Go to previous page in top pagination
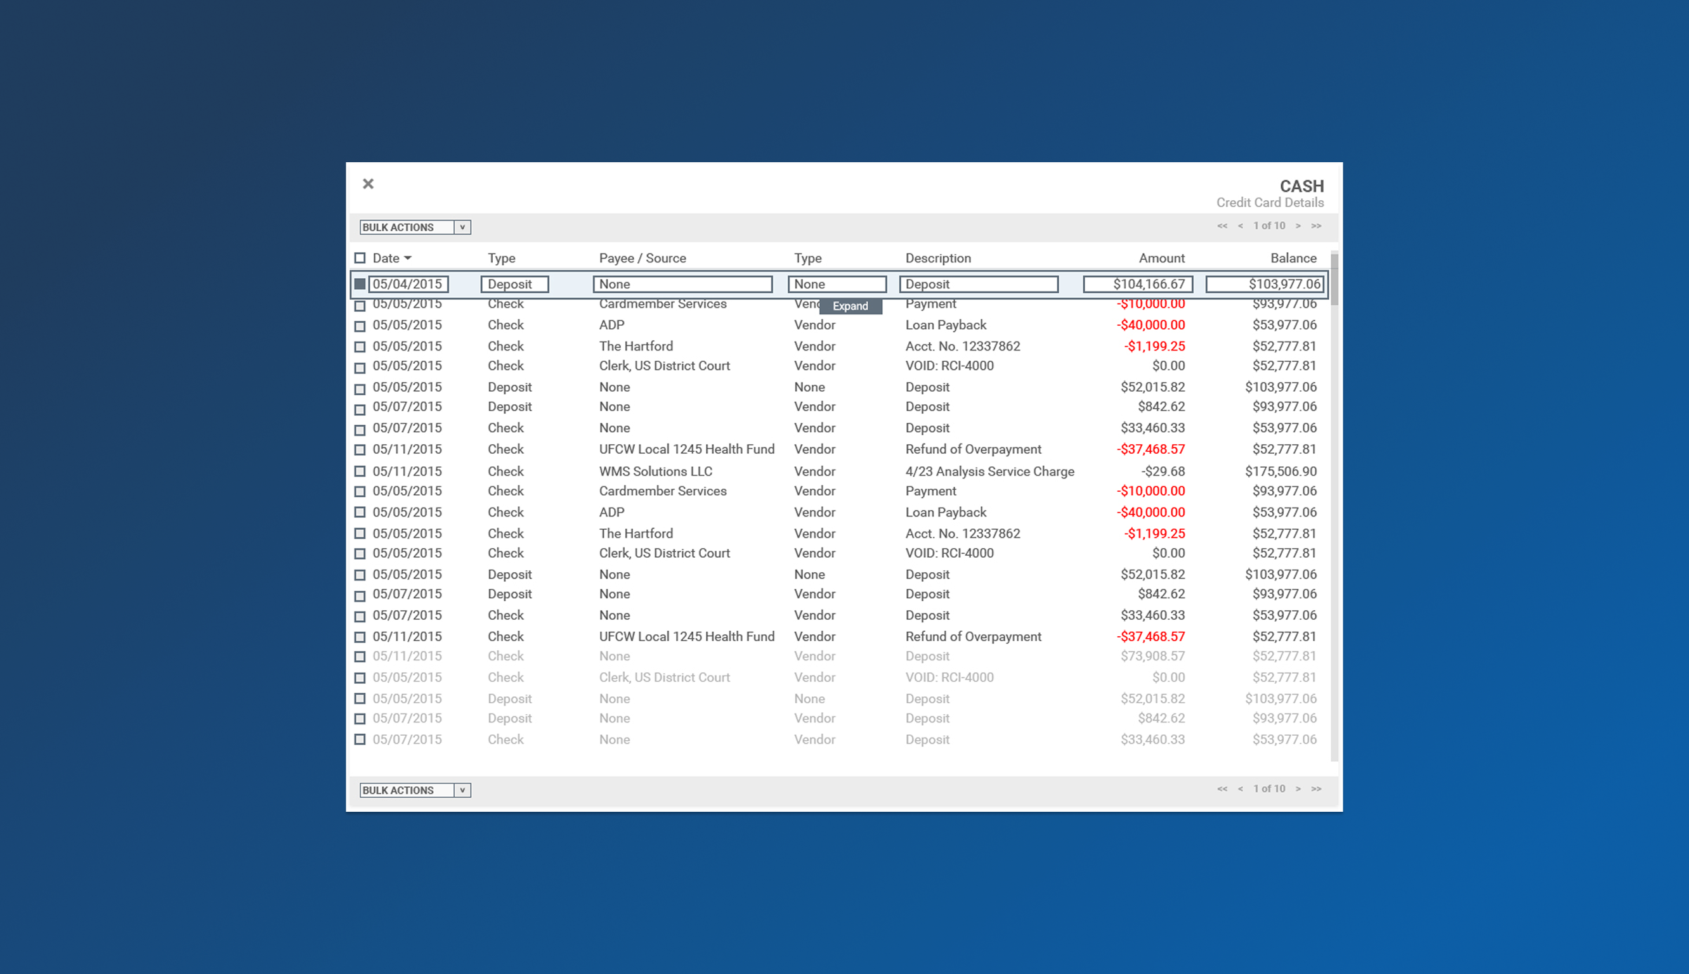1689x974 pixels. pos(1240,226)
